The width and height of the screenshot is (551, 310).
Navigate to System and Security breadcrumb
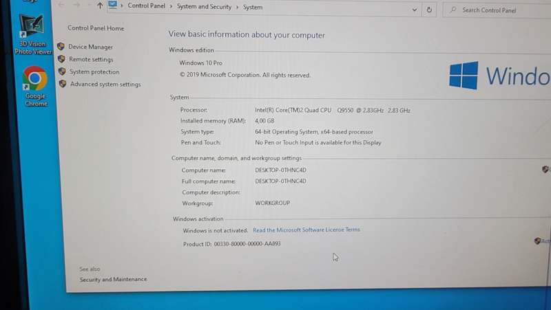pos(204,7)
